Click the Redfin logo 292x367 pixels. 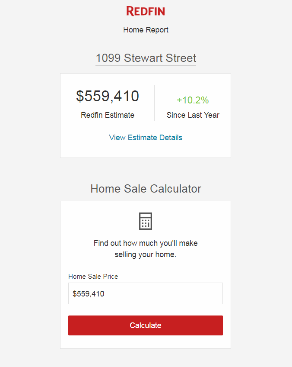click(x=146, y=11)
